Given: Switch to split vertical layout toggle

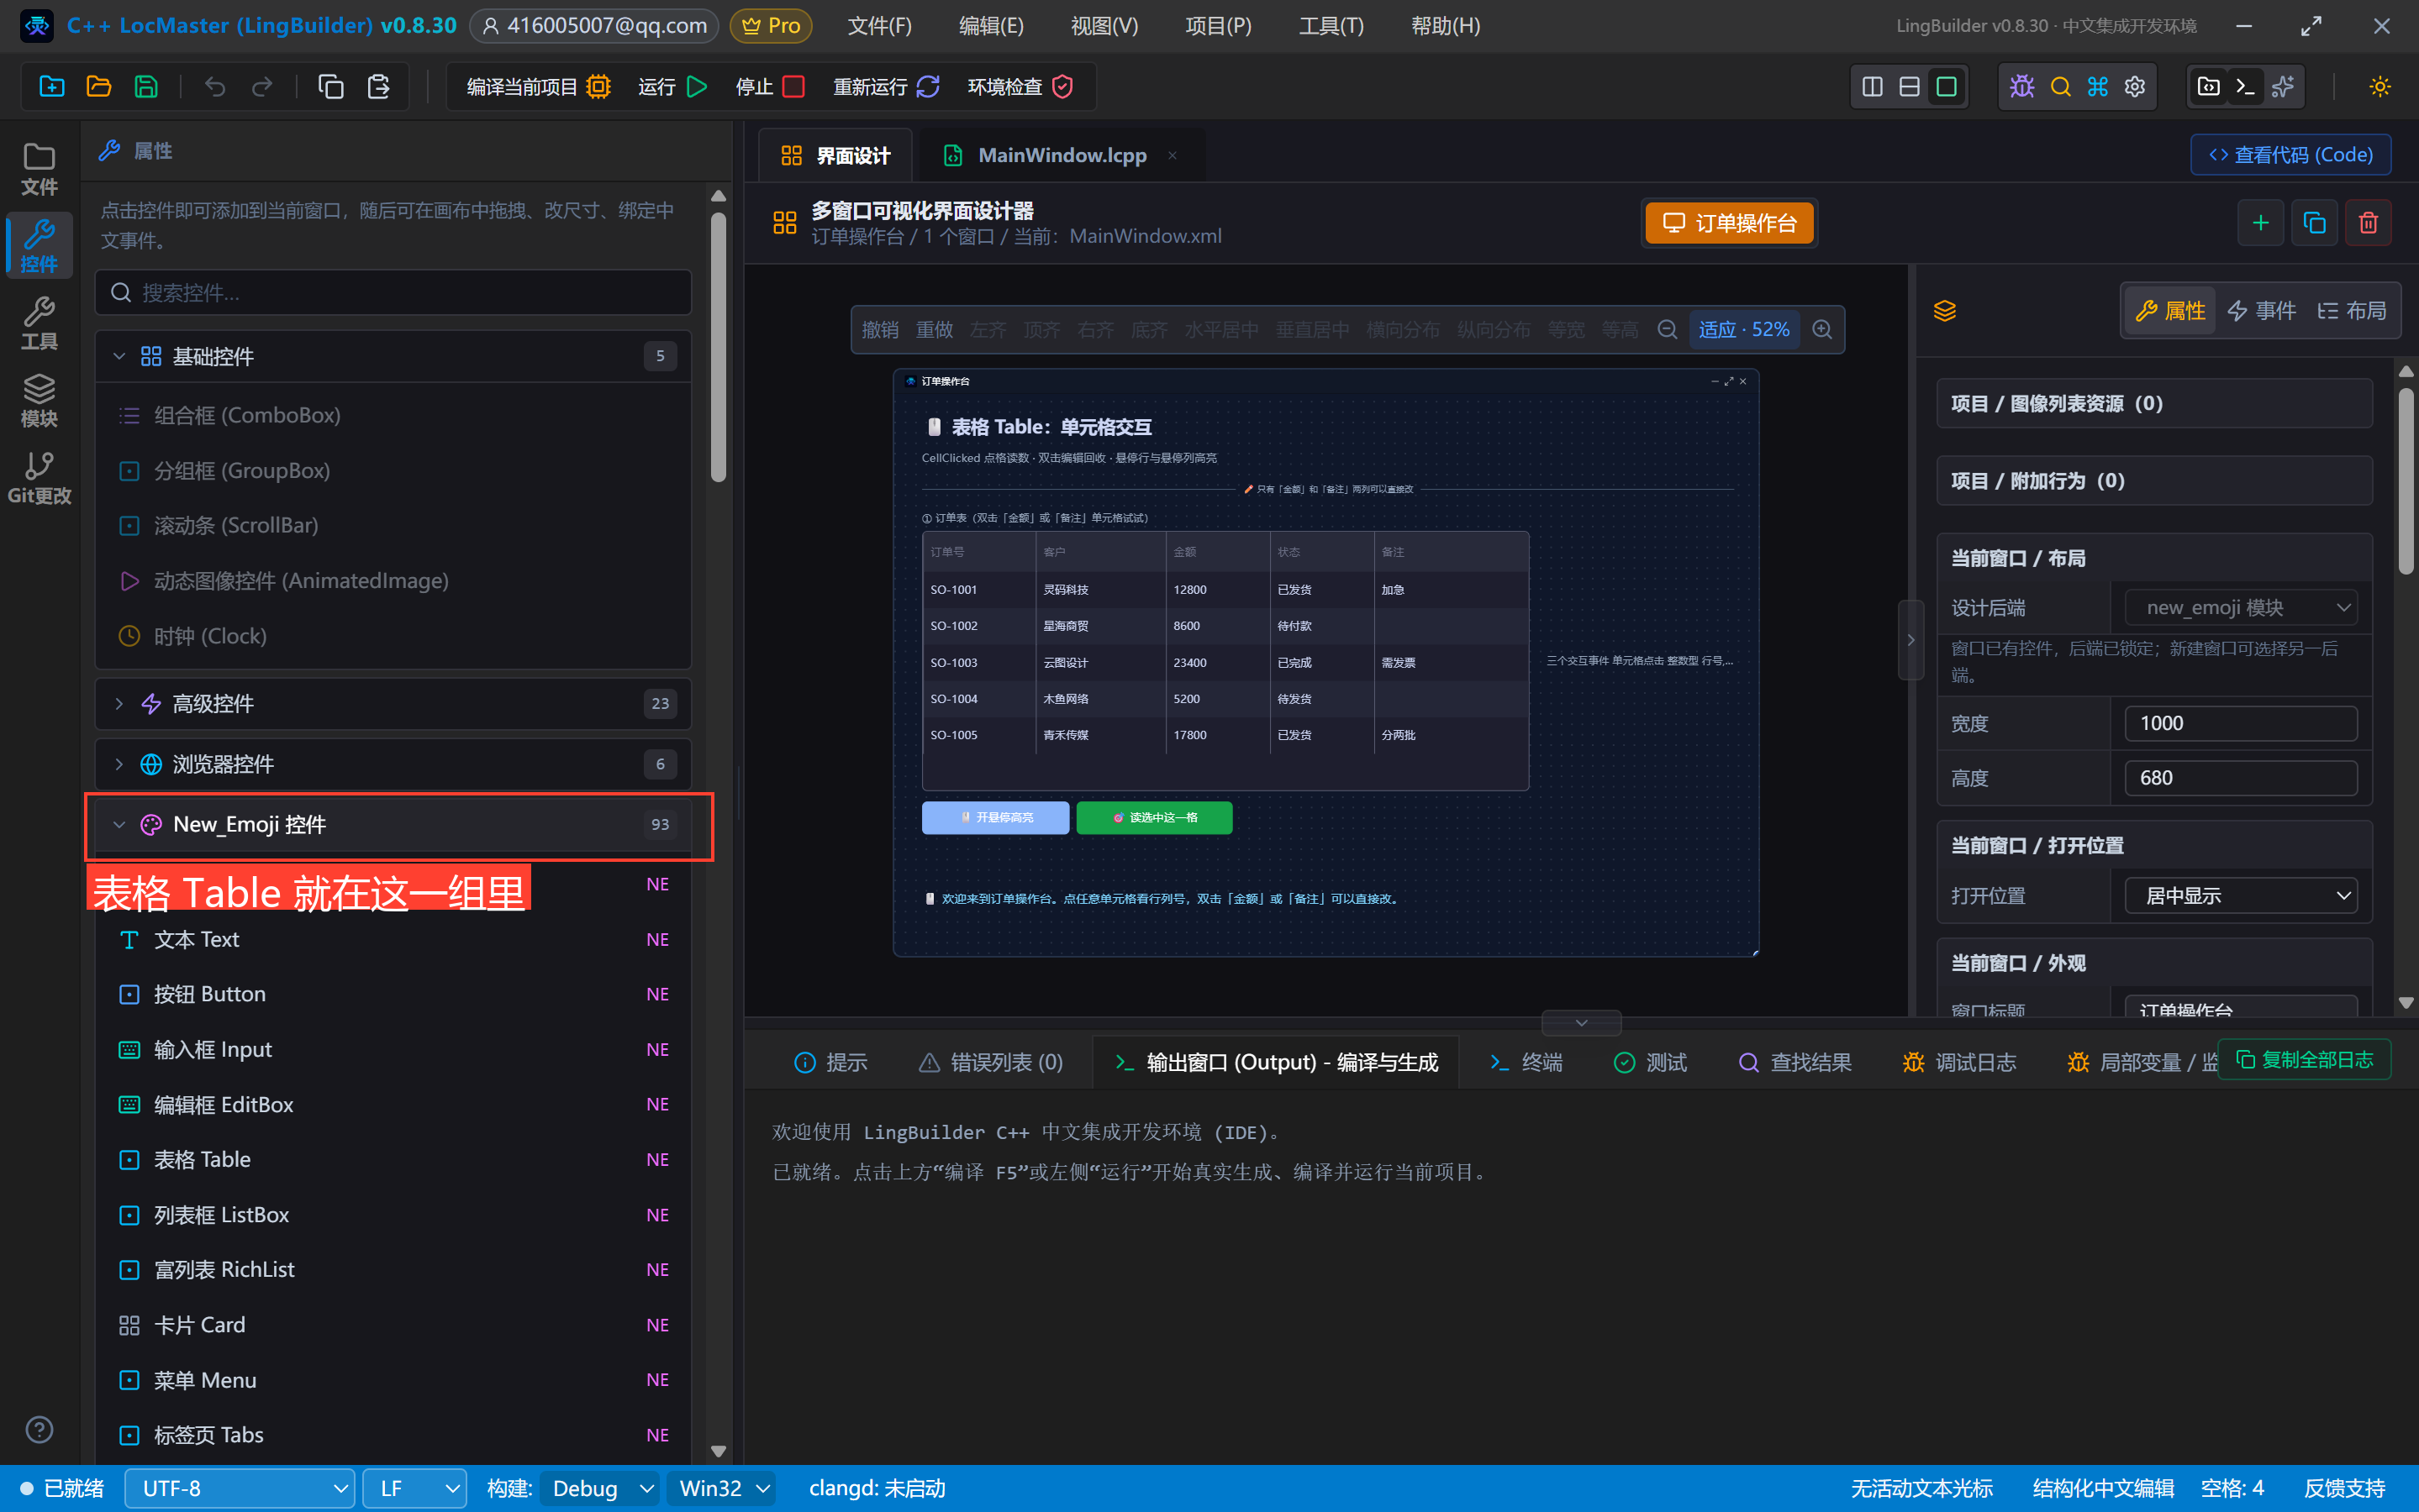Looking at the screenshot, I should pyautogui.click(x=1873, y=87).
